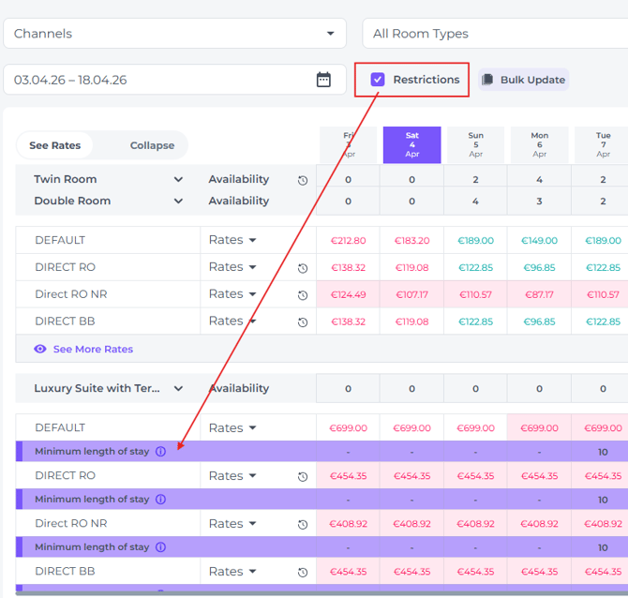Open the calendar date picker icon
Screen dimensions: 628x598
pyautogui.click(x=323, y=80)
